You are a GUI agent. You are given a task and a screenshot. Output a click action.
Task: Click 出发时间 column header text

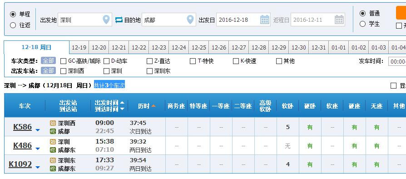(106, 103)
